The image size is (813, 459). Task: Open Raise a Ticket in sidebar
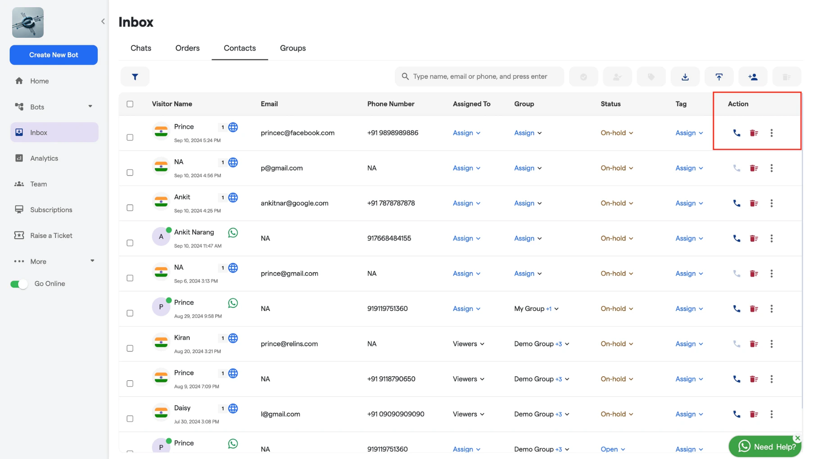(54, 235)
